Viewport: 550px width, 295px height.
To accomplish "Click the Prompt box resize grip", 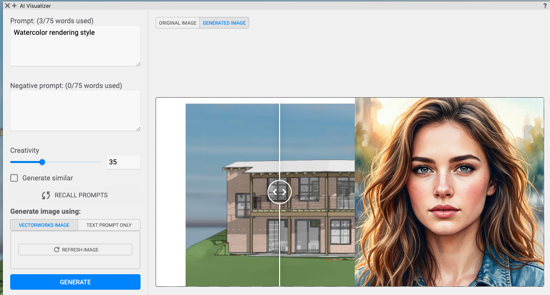I will (x=138, y=64).
